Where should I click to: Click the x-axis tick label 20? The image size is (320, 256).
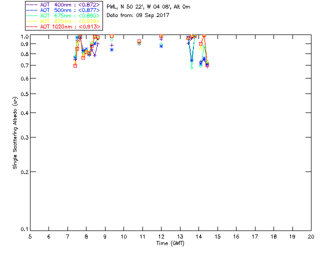311,236
